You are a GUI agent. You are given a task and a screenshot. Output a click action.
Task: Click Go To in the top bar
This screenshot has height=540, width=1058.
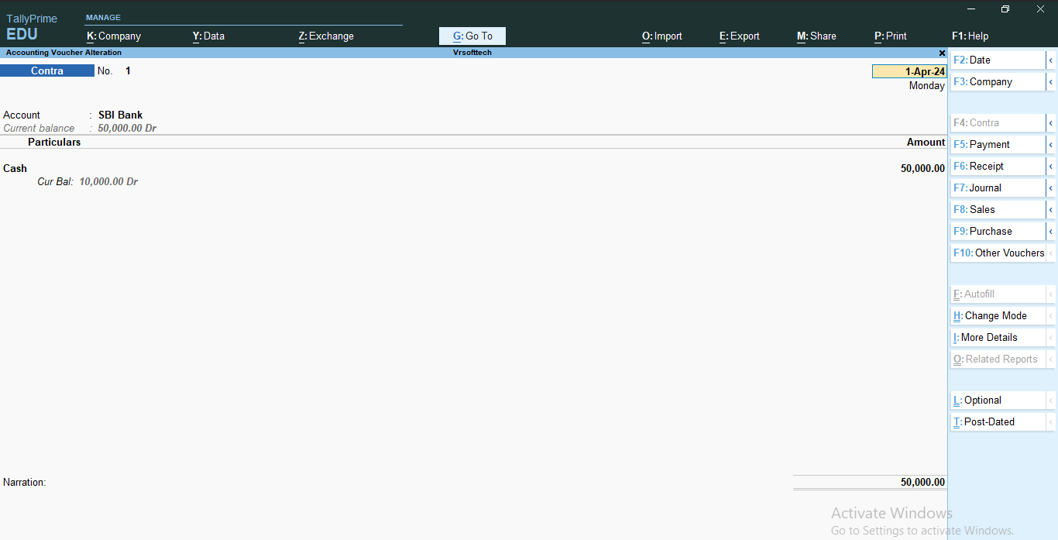point(472,36)
